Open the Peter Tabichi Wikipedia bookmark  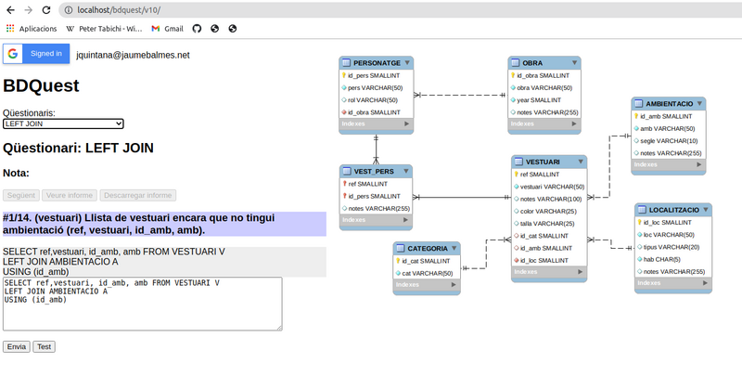point(109,29)
